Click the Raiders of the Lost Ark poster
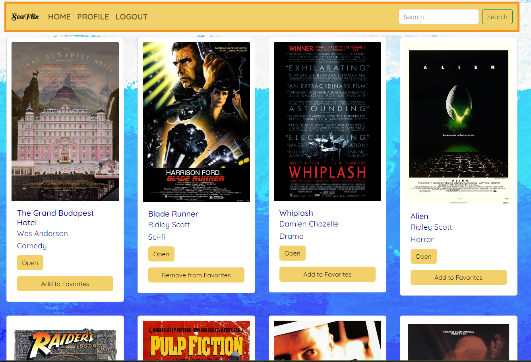The width and height of the screenshot is (531, 362). point(65,343)
